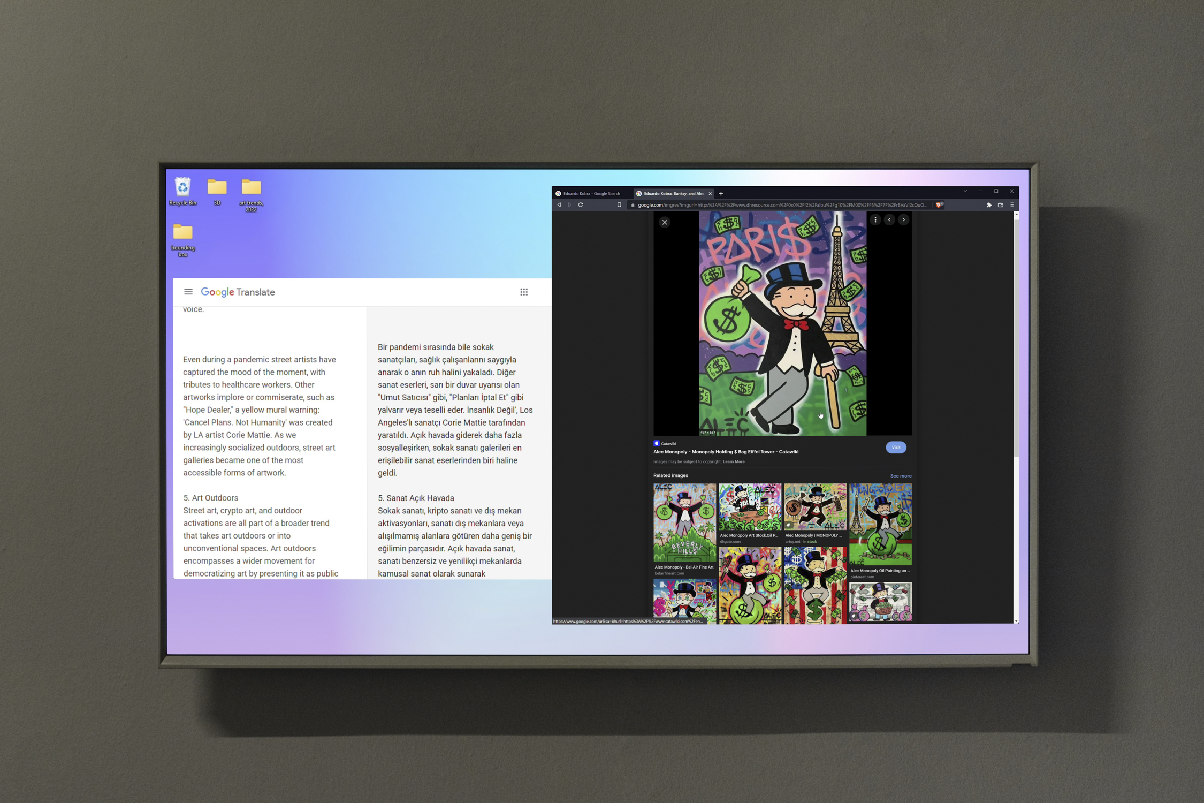Close the image preview with X
This screenshot has height=803, width=1204.
[665, 222]
